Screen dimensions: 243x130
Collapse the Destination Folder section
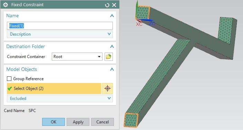coord(112,46)
